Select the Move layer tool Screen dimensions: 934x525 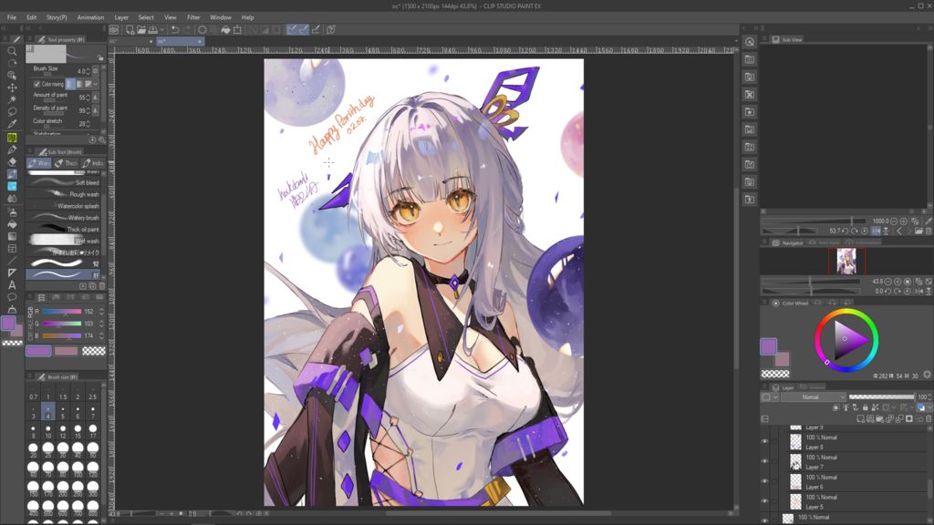click(x=12, y=87)
